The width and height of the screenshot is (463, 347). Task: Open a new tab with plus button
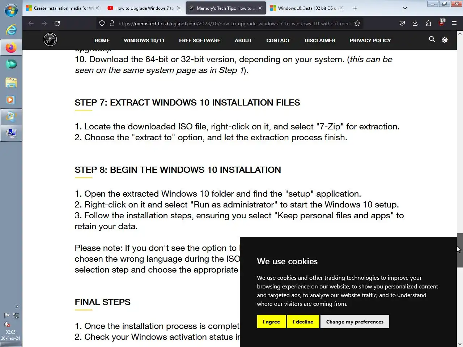(x=355, y=8)
